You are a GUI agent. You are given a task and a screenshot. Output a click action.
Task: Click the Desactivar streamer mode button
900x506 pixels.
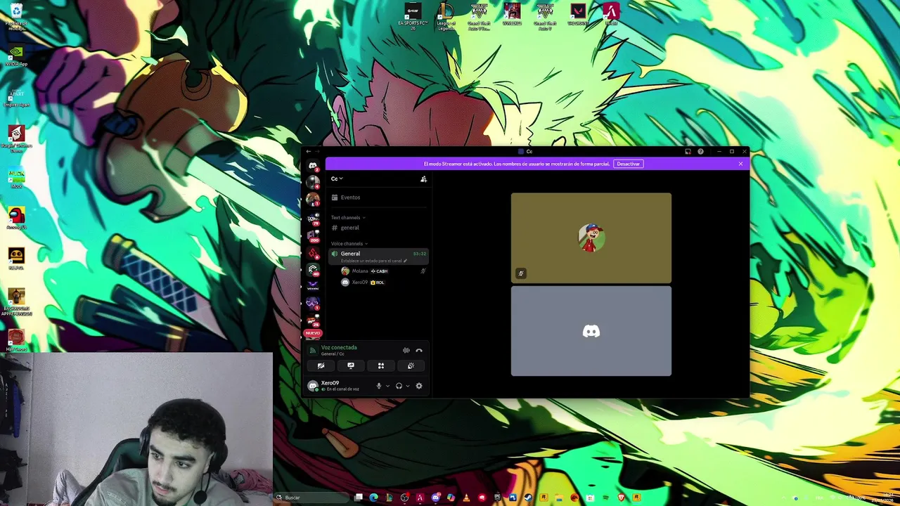coord(628,164)
